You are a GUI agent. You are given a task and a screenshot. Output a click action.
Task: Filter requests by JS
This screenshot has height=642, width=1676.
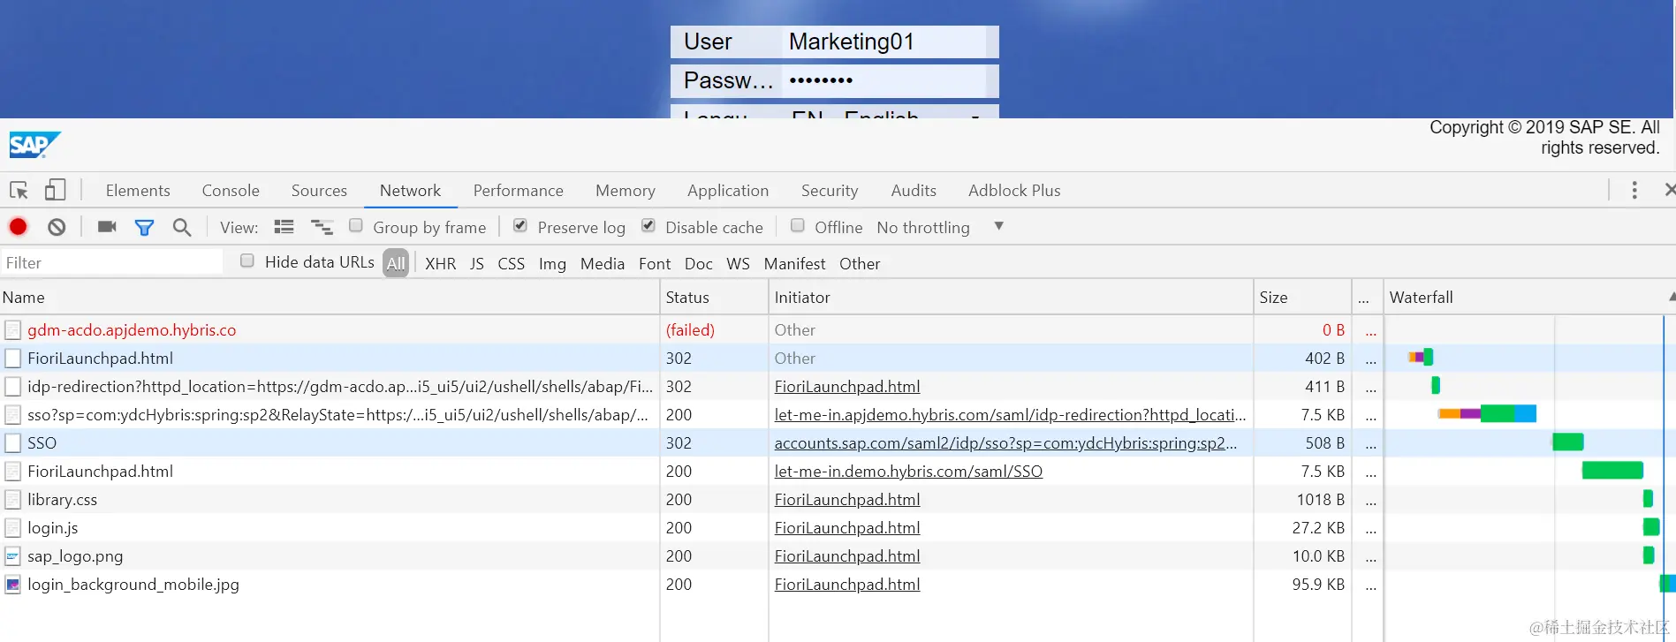(x=477, y=264)
